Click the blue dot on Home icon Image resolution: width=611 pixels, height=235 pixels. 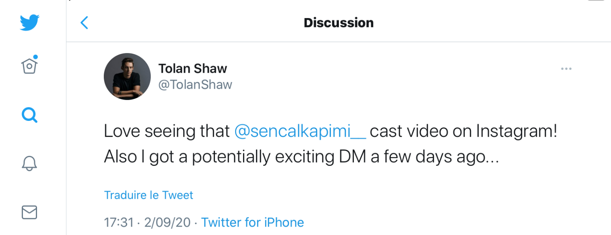coord(35,57)
